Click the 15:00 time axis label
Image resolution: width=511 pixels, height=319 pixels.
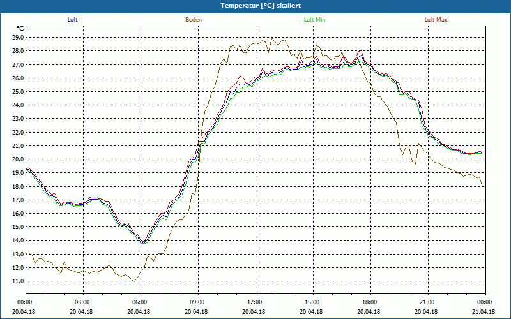pos(313,302)
